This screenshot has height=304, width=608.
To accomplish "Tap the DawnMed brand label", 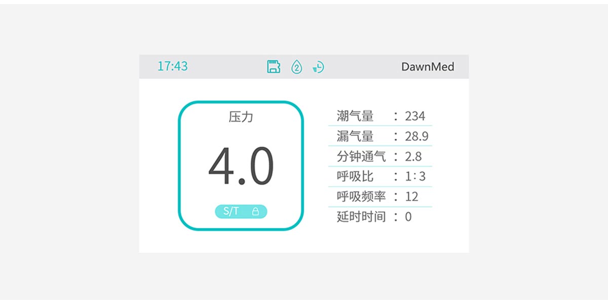I will [428, 66].
